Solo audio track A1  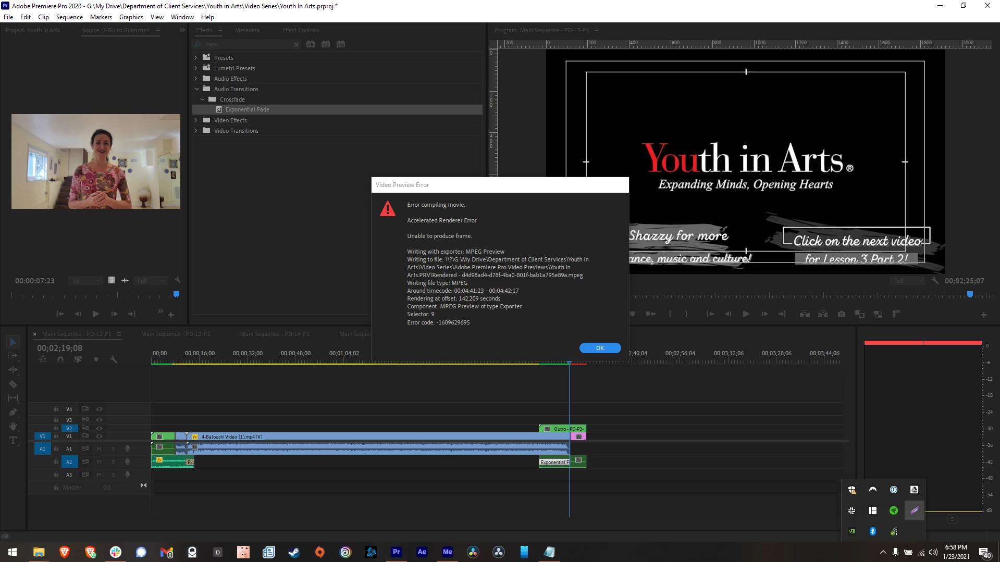pyautogui.click(x=113, y=448)
